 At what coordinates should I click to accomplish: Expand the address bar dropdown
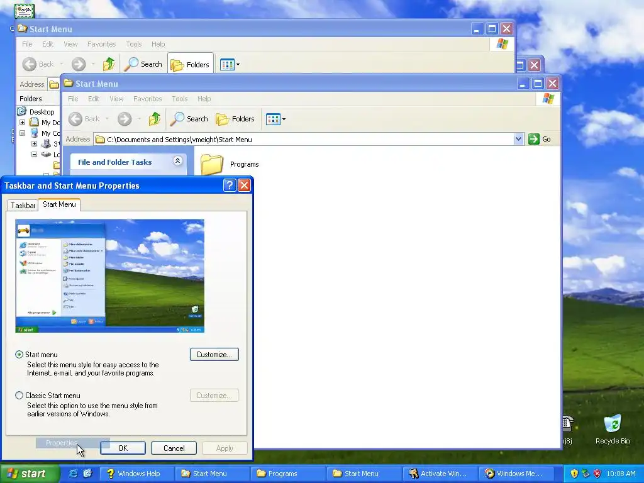pos(518,139)
